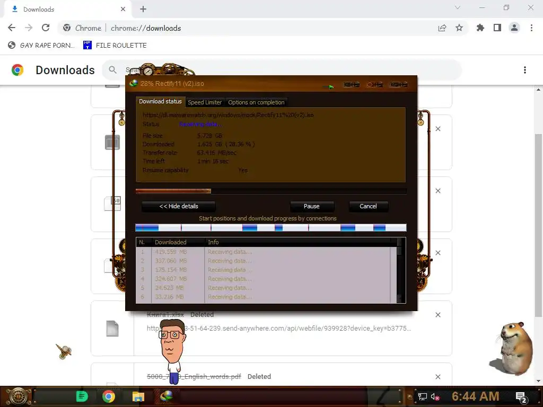Click the Hide details button
This screenshot has width=543, height=407.
click(179, 206)
